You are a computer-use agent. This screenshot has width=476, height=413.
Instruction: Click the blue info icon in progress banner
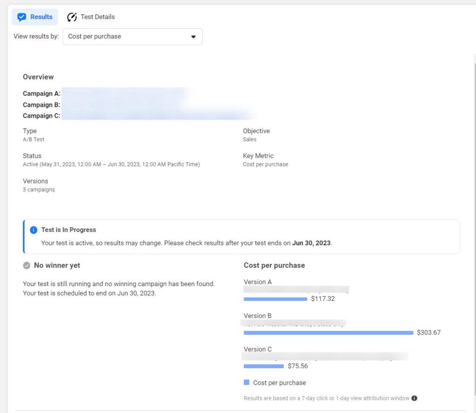pos(33,230)
